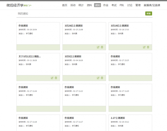
Task: Go to the 首页 nav item
Action: click(65, 5)
